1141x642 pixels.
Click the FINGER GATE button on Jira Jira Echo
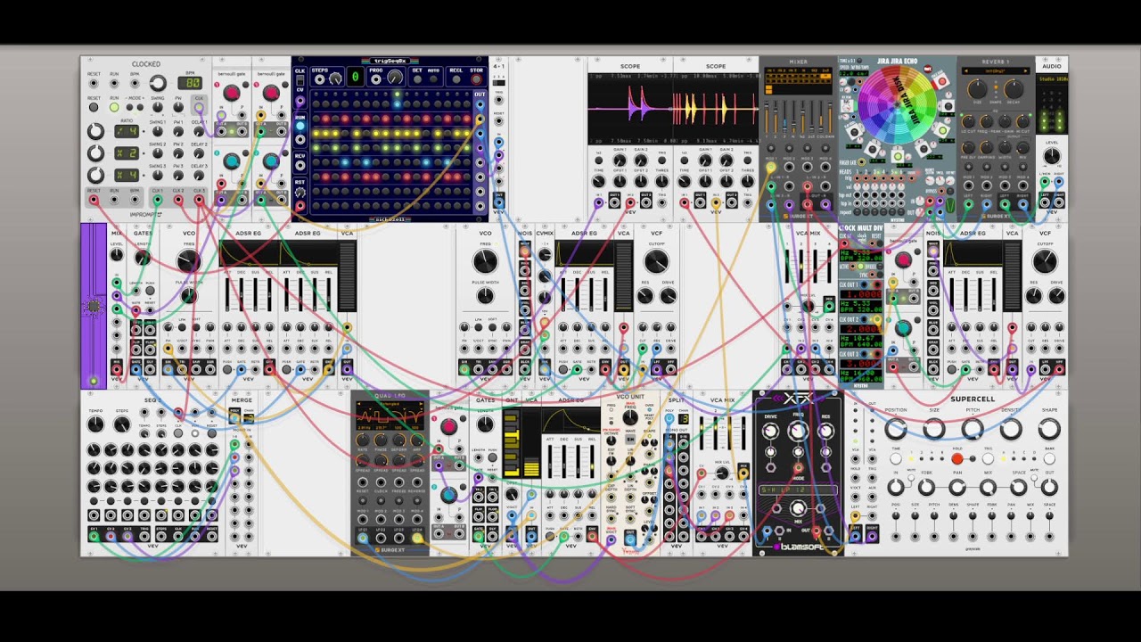coord(862,162)
